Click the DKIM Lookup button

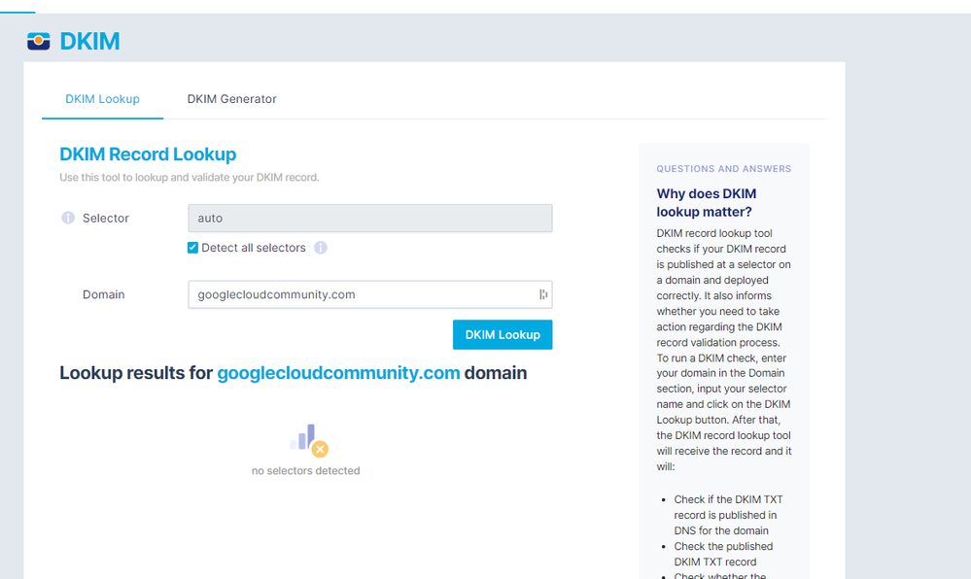(x=503, y=334)
